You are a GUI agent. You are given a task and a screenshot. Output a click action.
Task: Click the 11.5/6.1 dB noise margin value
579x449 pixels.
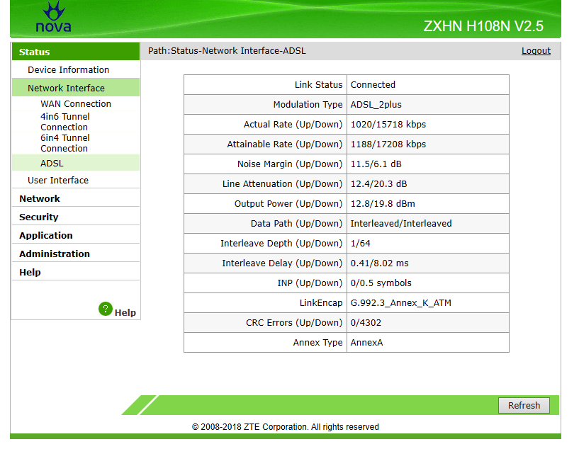(376, 164)
